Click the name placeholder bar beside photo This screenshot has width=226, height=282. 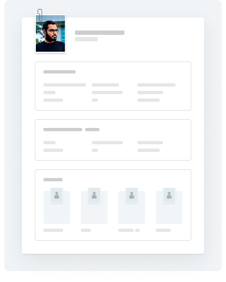point(99,33)
